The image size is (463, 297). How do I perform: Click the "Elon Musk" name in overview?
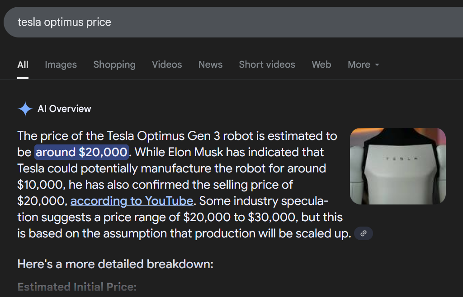tap(198, 152)
